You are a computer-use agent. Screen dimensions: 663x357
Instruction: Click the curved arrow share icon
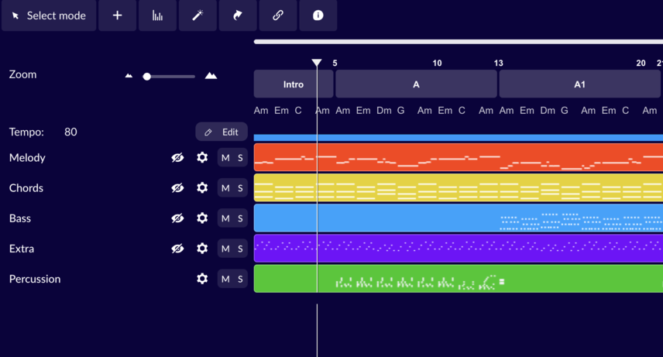coord(238,15)
